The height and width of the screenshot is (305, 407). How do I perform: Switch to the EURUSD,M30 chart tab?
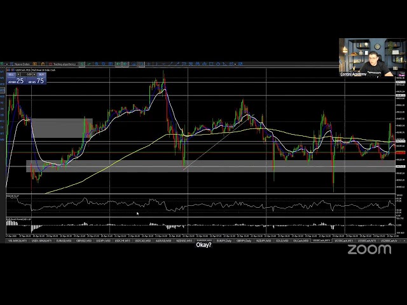64,241
